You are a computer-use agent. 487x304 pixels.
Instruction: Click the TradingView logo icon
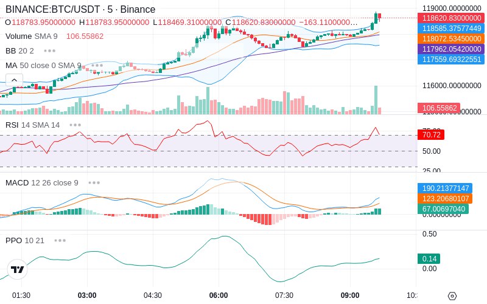pos(17,269)
